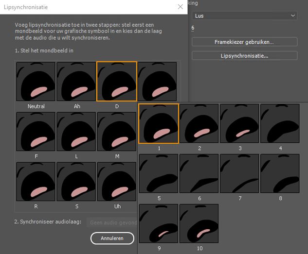The height and width of the screenshot is (254, 308).
Task: Open the audio layer dropdown Geen audio gevonden
Action: point(112,222)
